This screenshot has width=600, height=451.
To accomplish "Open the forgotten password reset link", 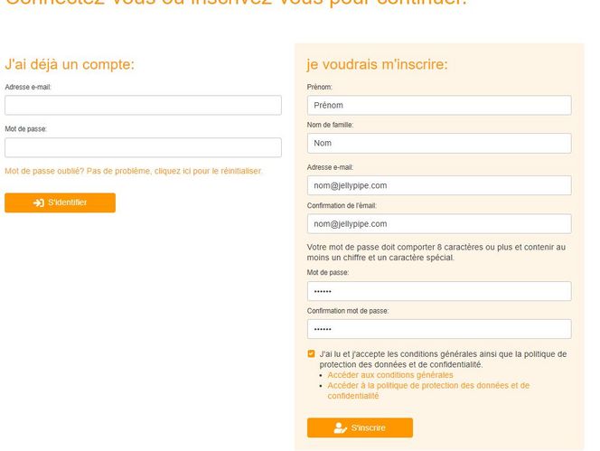I will tap(134, 170).
